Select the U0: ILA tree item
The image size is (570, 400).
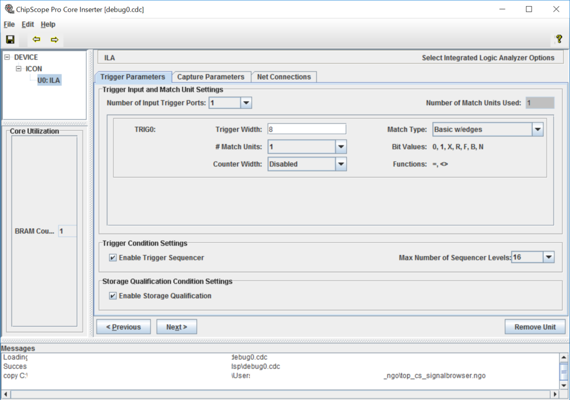click(x=49, y=80)
